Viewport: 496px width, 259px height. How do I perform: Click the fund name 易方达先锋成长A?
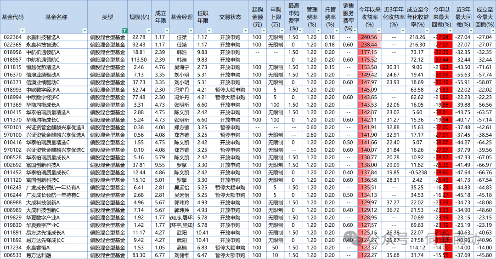tap(45, 233)
